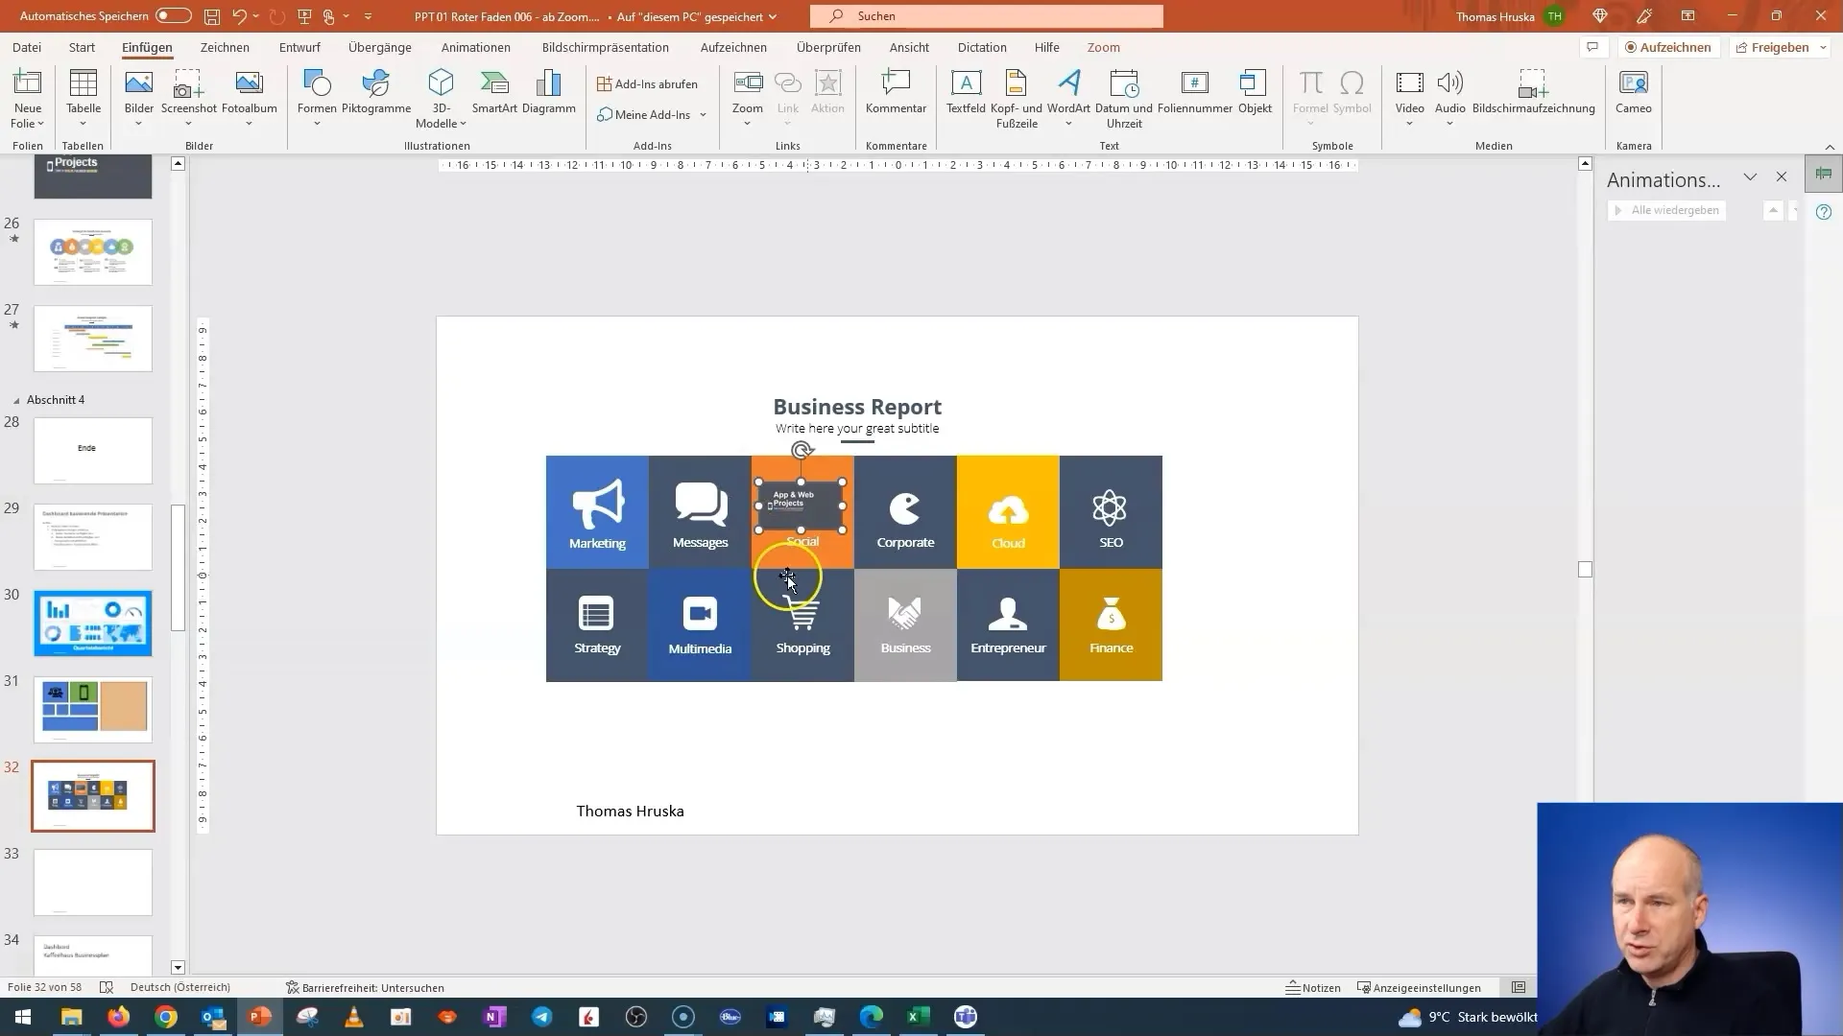Click the Einfügen ribbon menu tab

click(x=147, y=48)
